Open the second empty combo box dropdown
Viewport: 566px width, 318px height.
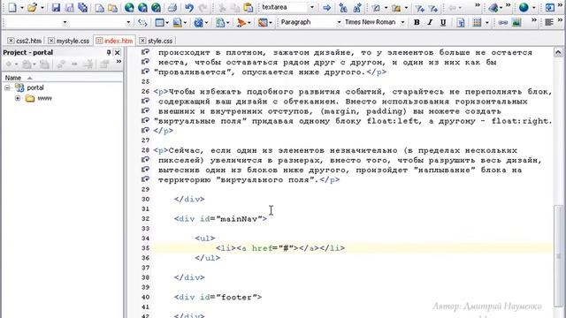[128, 22]
